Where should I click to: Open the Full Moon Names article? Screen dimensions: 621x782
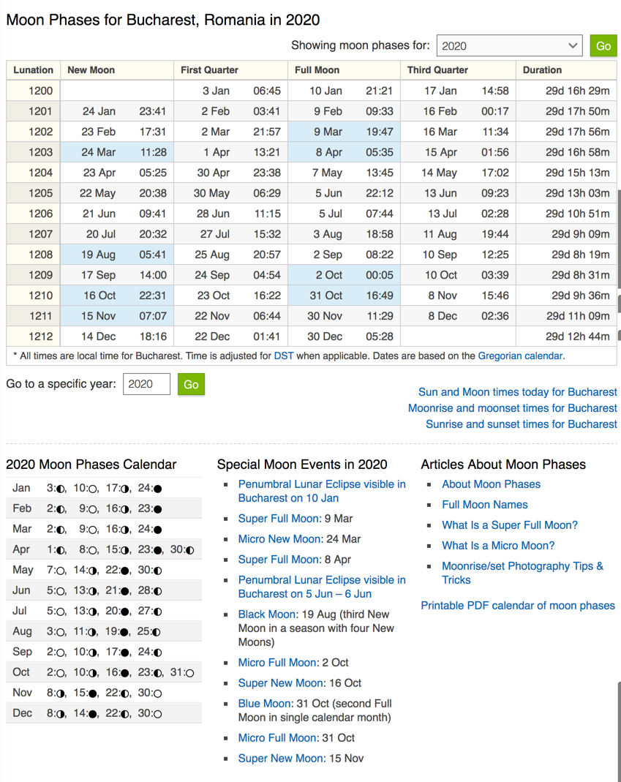click(484, 505)
